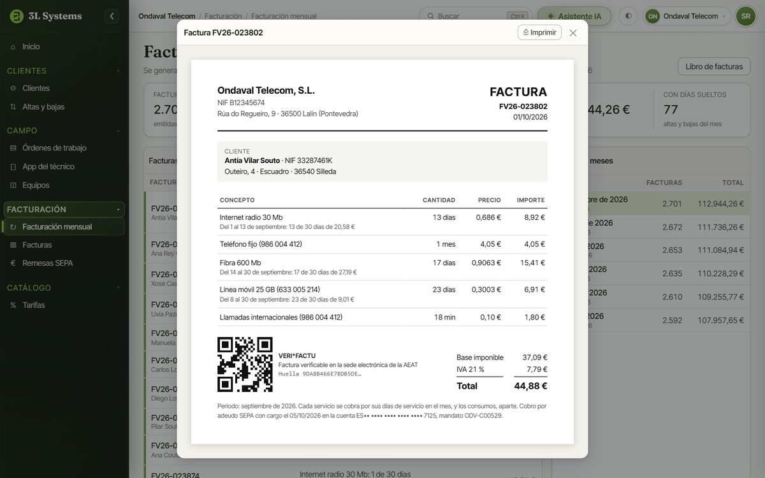The height and width of the screenshot is (478, 765).
Task: Click the Total amount 44,88 €
Action: tap(530, 386)
